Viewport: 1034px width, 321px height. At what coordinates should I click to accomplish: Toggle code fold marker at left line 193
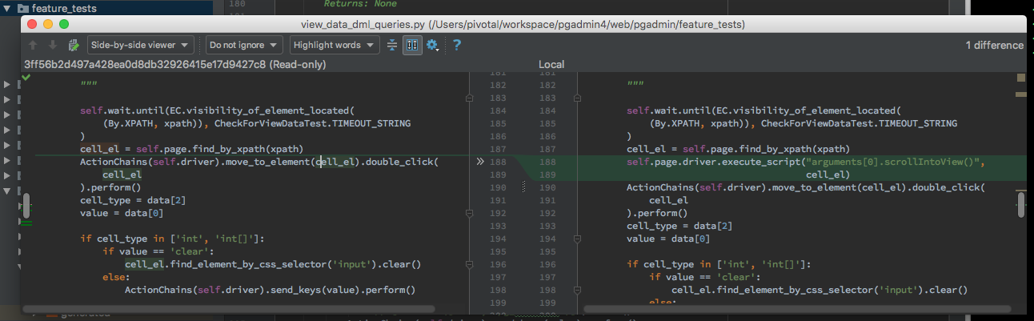(470, 213)
